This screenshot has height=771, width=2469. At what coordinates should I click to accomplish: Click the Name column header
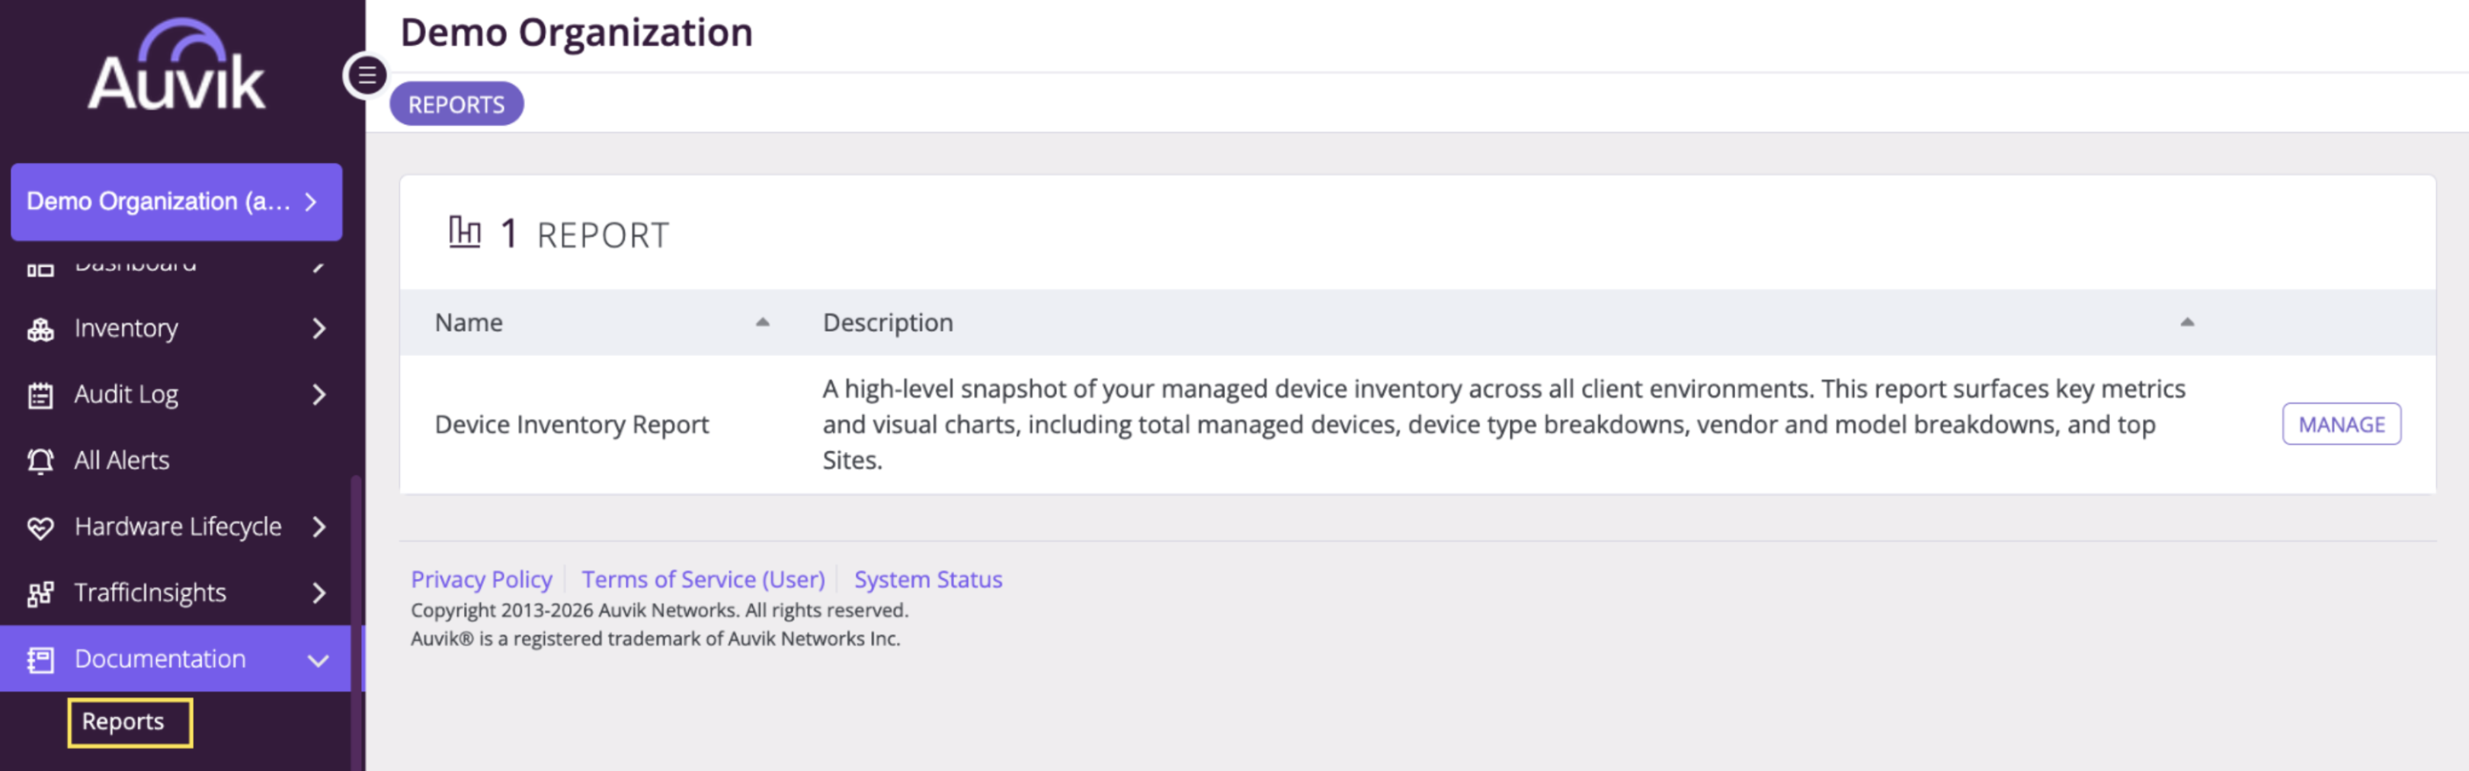tap(469, 323)
